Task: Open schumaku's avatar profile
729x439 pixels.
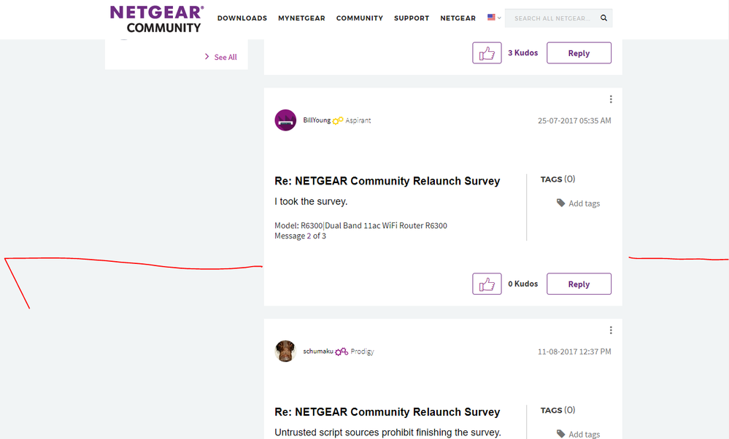Action: point(285,351)
